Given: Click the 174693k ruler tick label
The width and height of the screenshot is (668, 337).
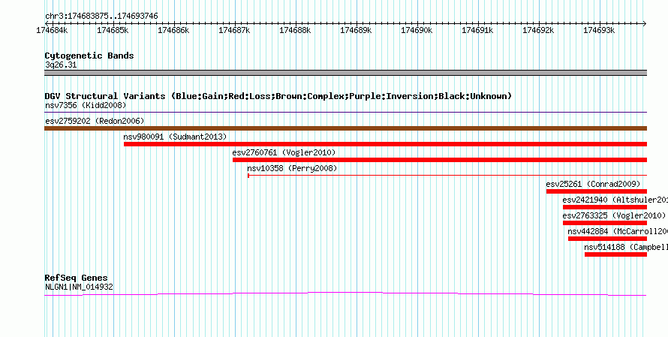Looking at the screenshot, I should click(598, 30).
